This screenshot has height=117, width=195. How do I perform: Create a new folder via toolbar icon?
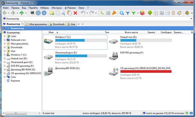tap(52, 13)
